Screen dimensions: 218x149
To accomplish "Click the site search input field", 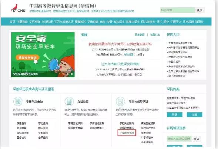I will 178,10.
